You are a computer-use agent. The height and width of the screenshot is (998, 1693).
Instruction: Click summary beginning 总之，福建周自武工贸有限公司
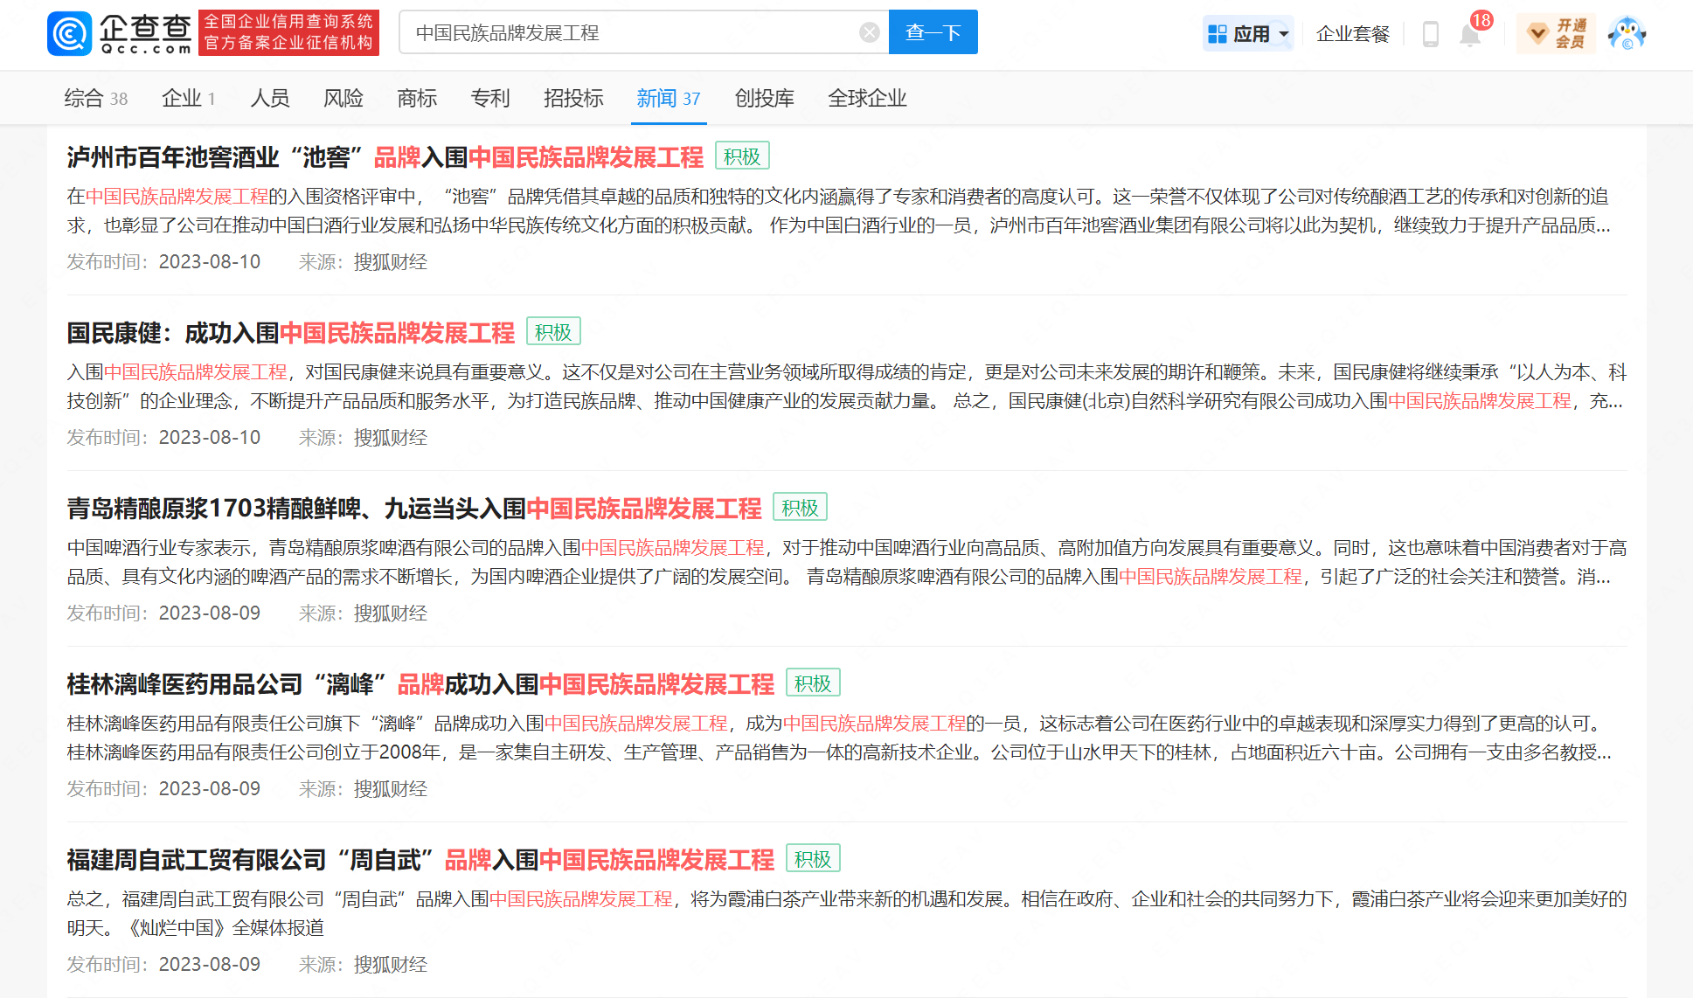pyautogui.click(x=846, y=913)
